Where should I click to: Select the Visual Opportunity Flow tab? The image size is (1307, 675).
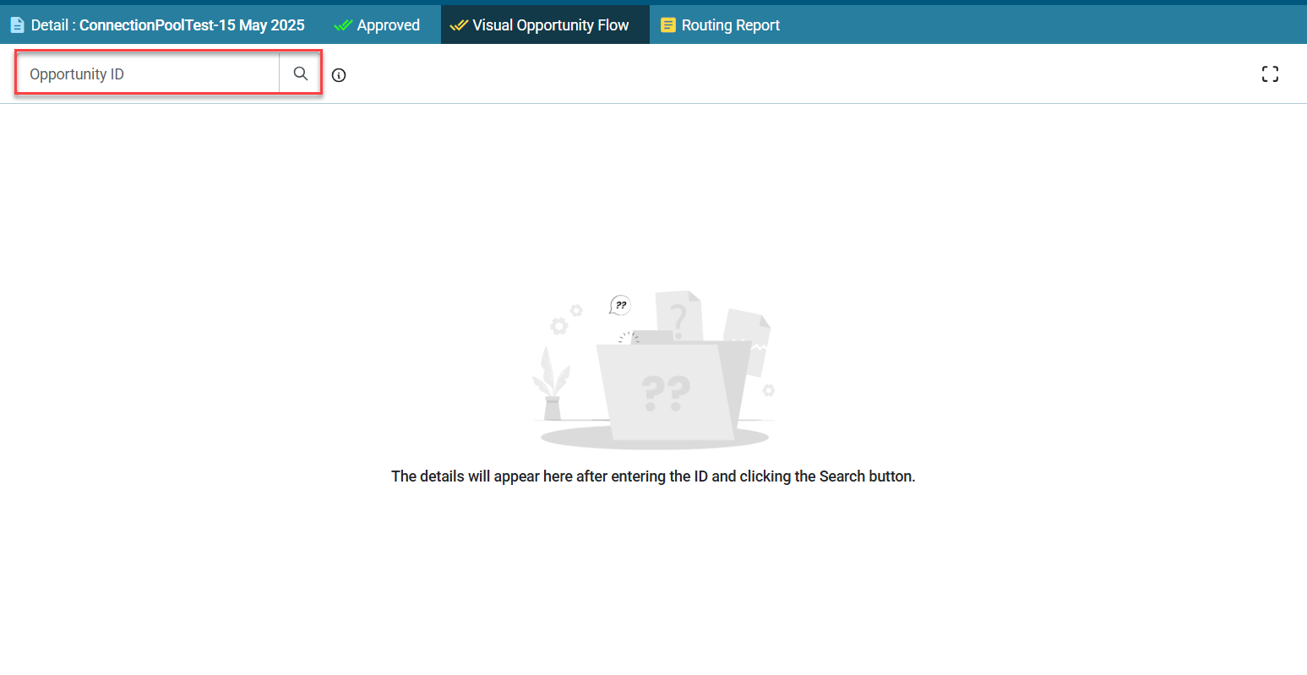(x=550, y=25)
